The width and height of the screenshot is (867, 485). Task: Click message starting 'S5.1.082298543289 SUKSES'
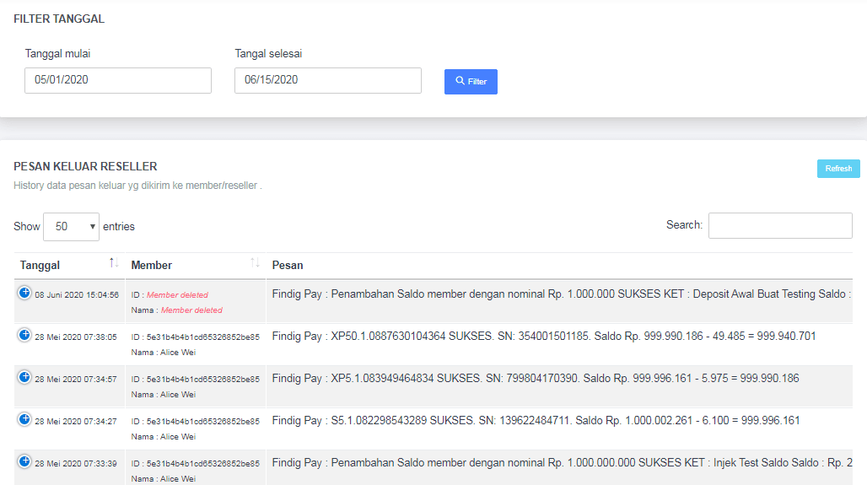pyautogui.click(x=536, y=420)
